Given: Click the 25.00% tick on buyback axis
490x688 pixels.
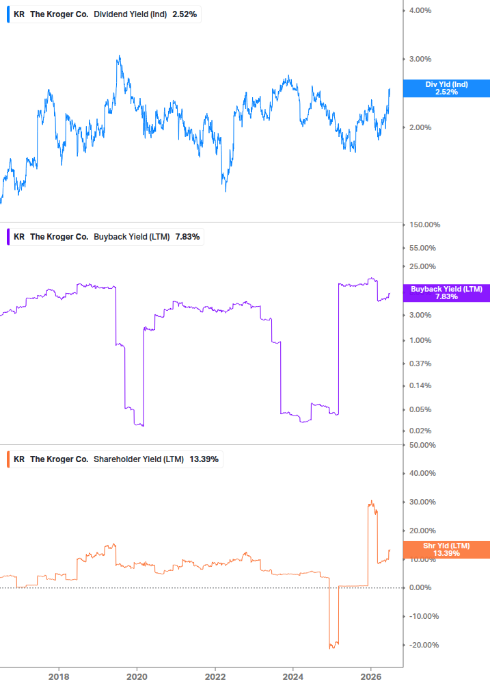Looking at the screenshot, I should [x=422, y=266].
